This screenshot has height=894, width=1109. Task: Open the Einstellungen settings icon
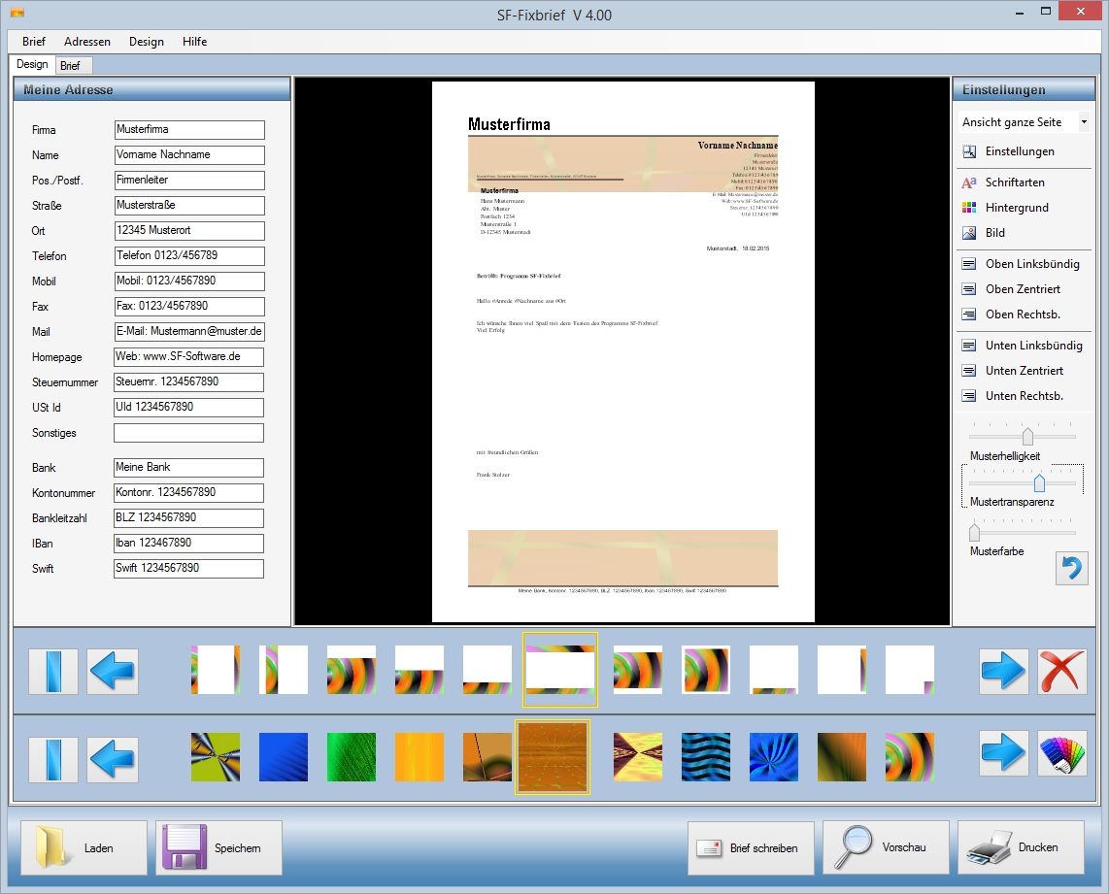pyautogui.click(x=969, y=151)
